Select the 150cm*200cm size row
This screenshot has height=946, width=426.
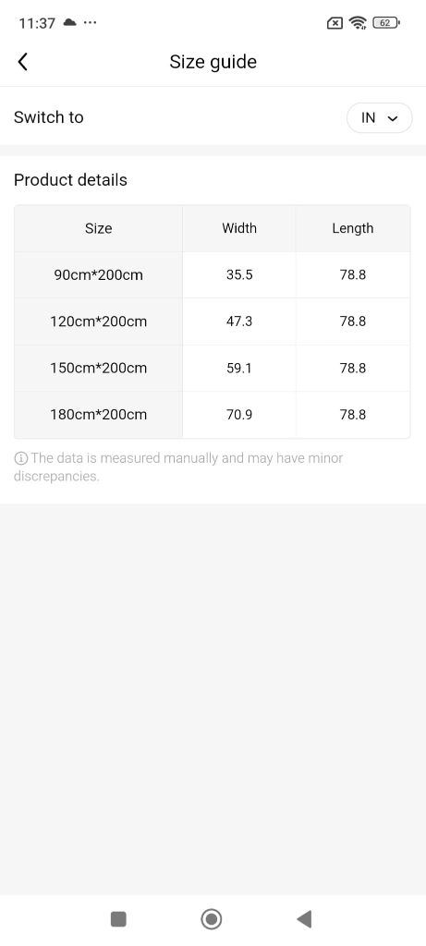[213, 368]
